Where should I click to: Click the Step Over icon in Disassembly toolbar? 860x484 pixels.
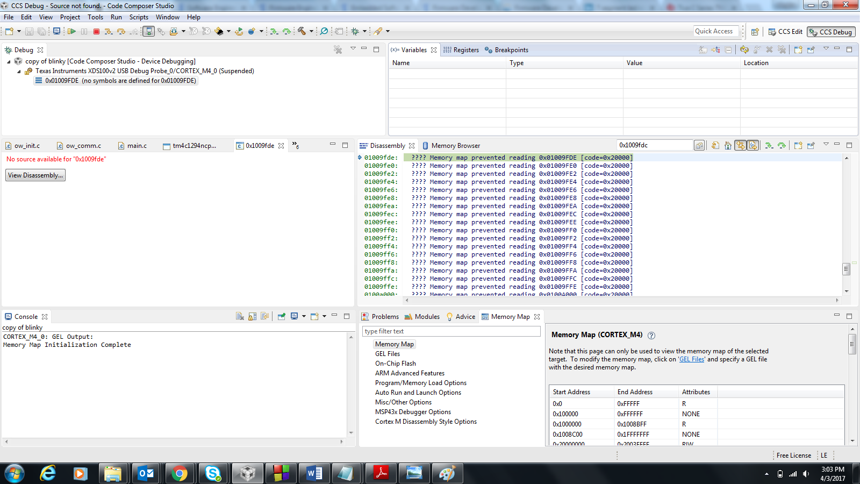point(782,145)
